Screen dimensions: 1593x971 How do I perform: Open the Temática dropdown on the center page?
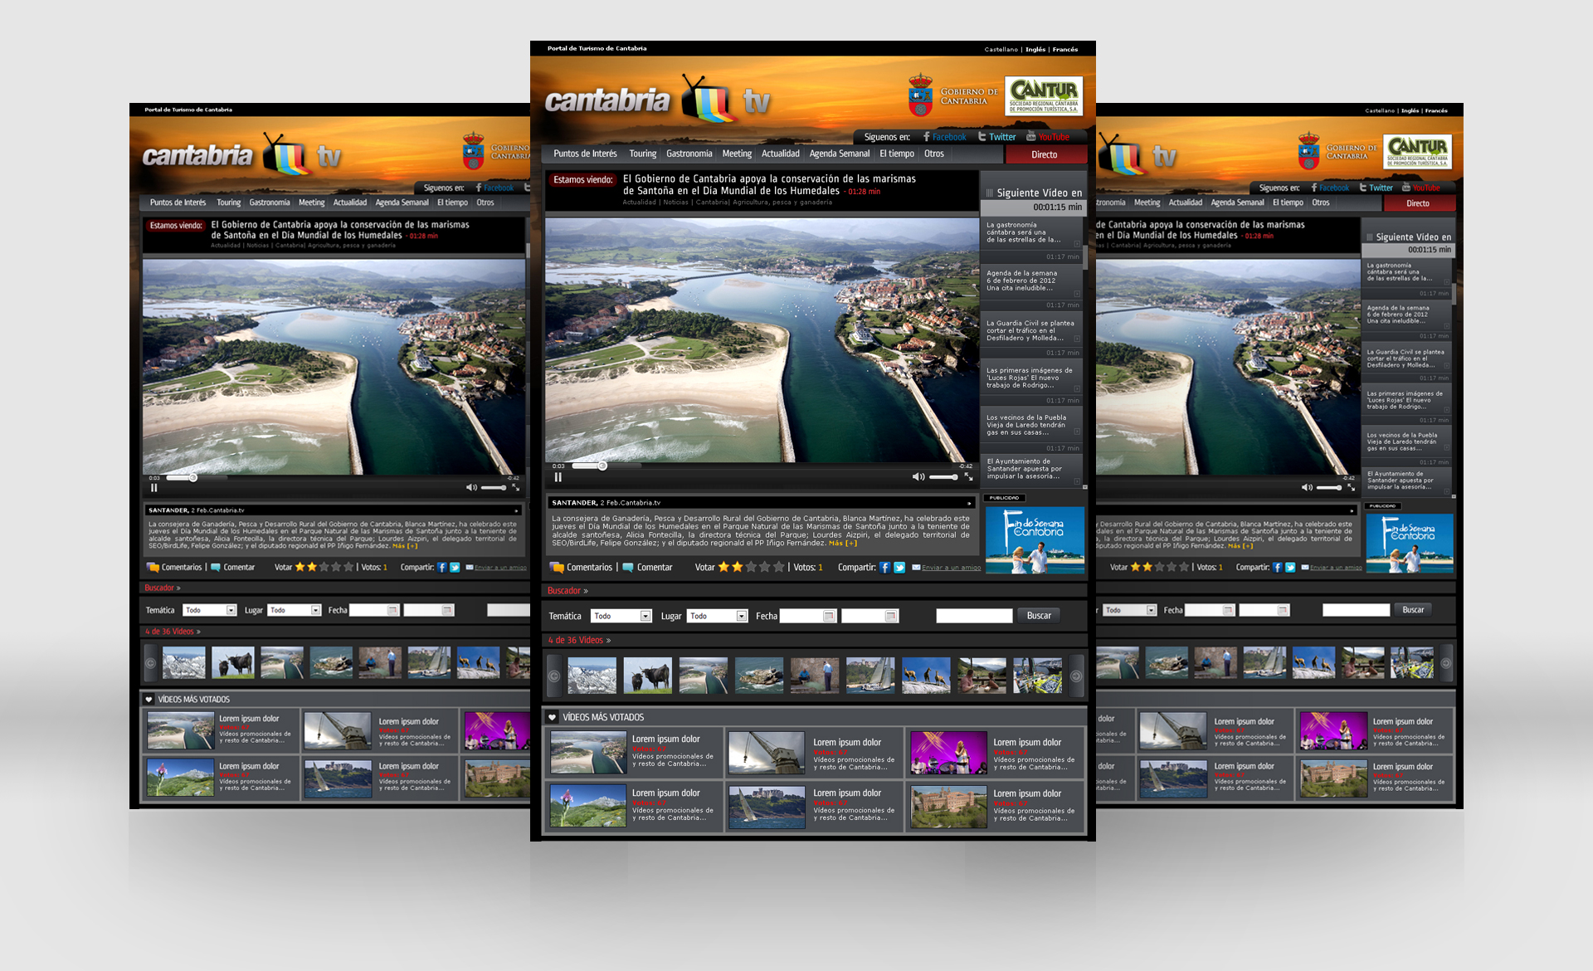[x=621, y=616]
